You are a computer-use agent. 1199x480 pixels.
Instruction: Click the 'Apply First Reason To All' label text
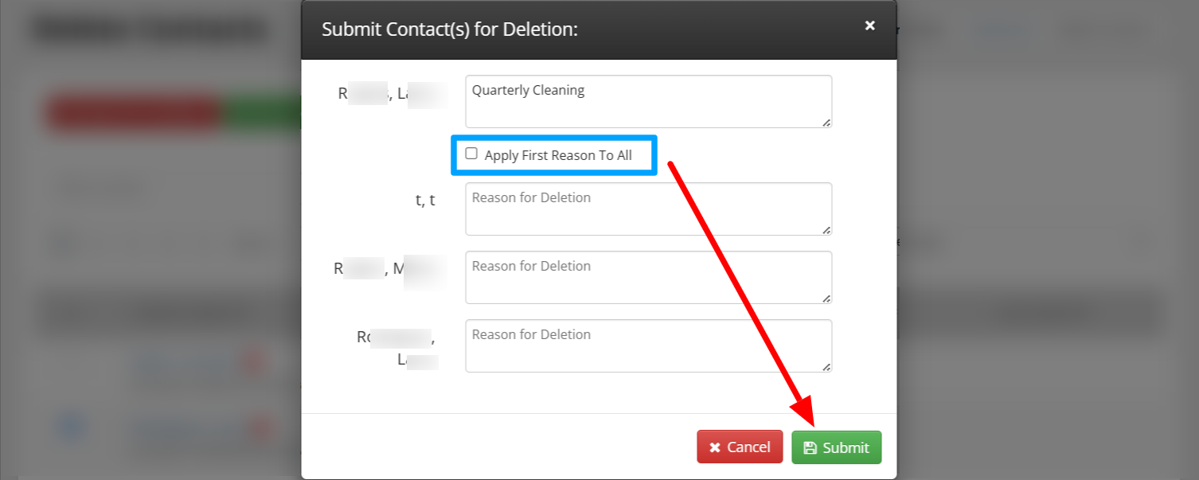558,155
